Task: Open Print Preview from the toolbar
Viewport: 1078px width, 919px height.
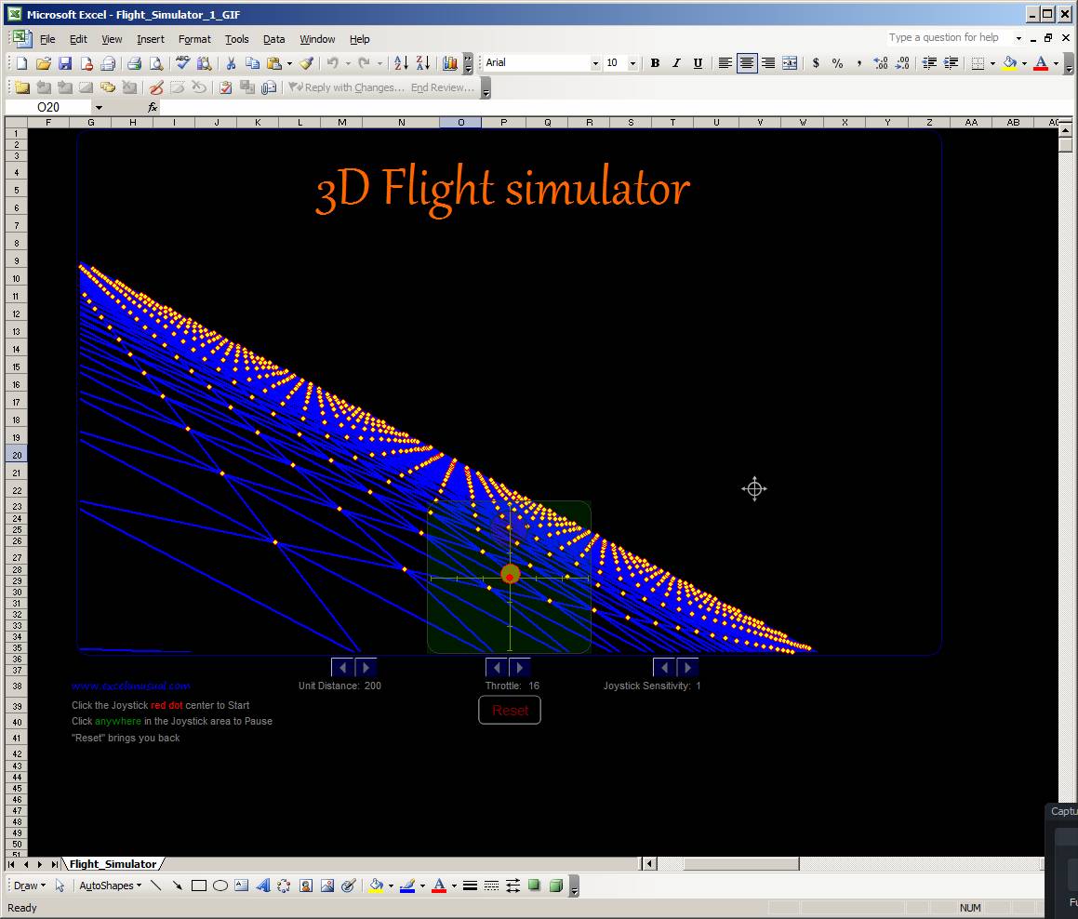Action: 156,63
